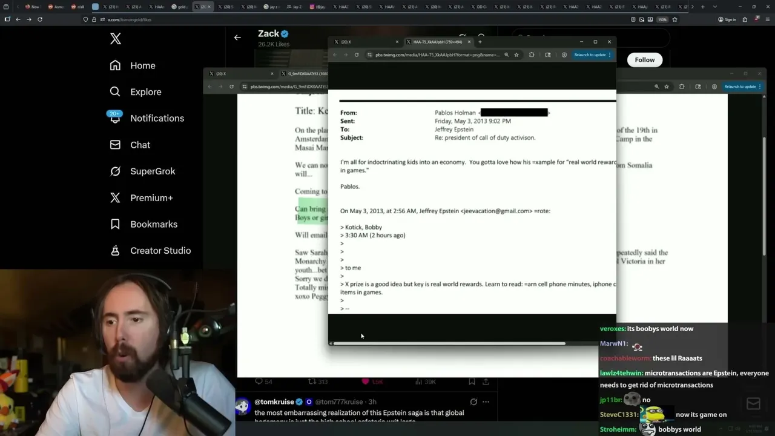Image resolution: width=775 pixels, height=436 pixels.
Task: Click Jeffrey Epstein in the To field
Action: pyautogui.click(x=454, y=130)
